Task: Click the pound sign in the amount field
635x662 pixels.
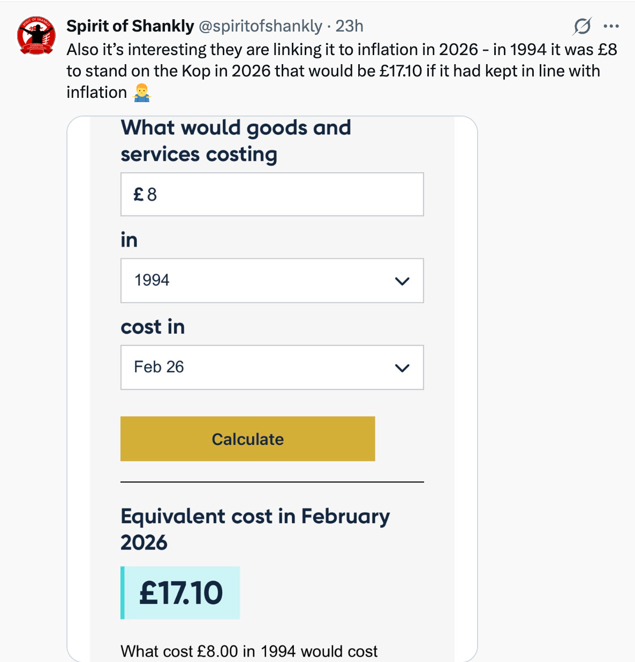Action: 138,194
